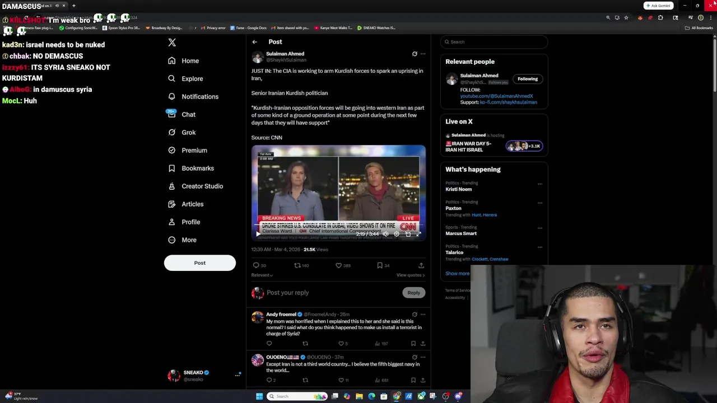
Task: Open Notifications in the sidebar
Action: (x=193, y=96)
